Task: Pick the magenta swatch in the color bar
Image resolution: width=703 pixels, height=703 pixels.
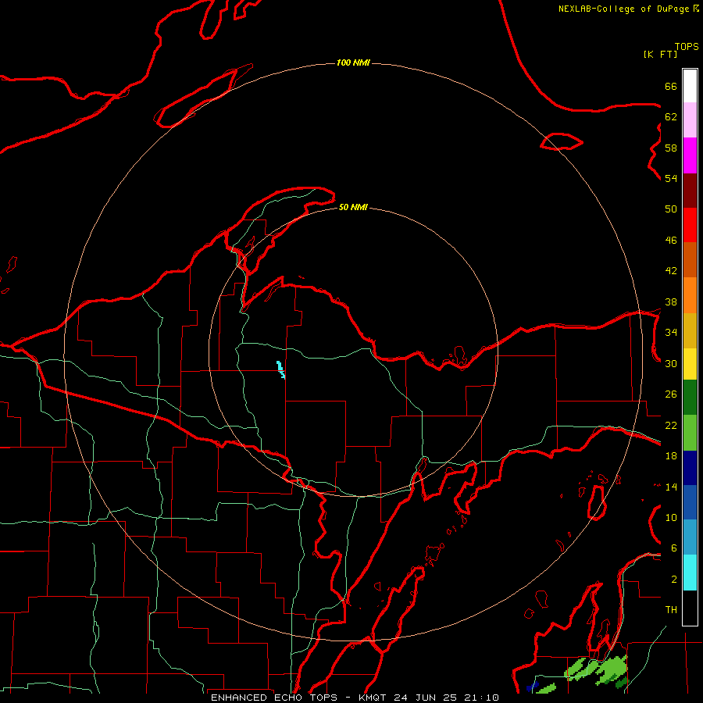Action: pos(690,155)
